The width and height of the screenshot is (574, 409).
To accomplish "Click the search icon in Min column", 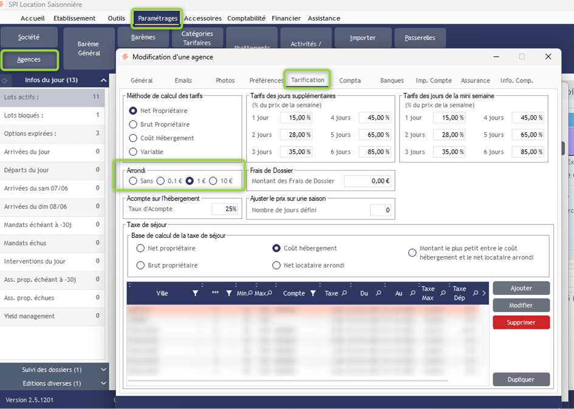I will pos(250,294).
